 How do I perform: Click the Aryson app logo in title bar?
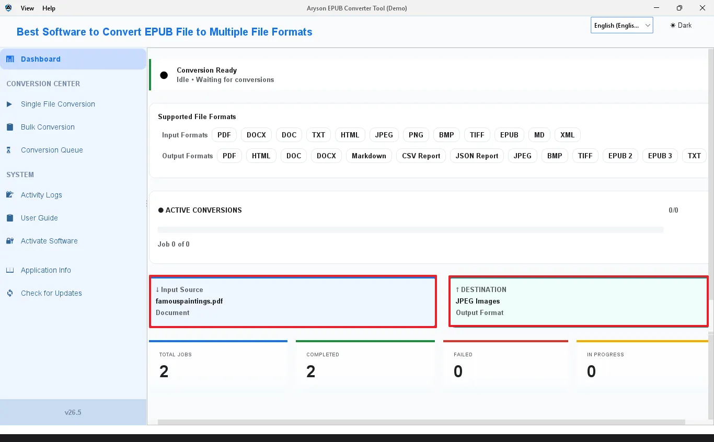pyautogui.click(x=8, y=8)
